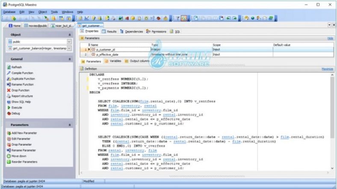The height and width of the screenshot is (189, 337).
Task: Open Show SQL Help via its icon
Action: (9, 102)
